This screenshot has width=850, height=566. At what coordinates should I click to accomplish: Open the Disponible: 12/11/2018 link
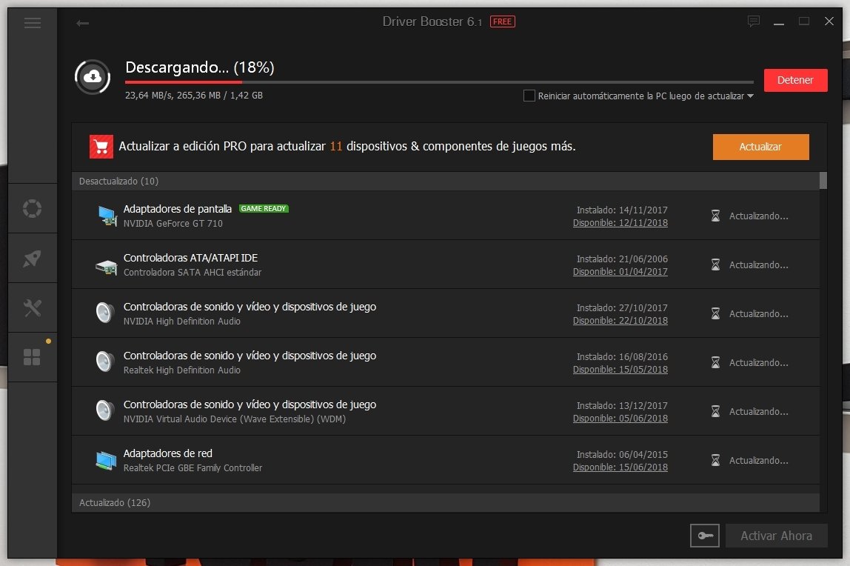coord(620,223)
